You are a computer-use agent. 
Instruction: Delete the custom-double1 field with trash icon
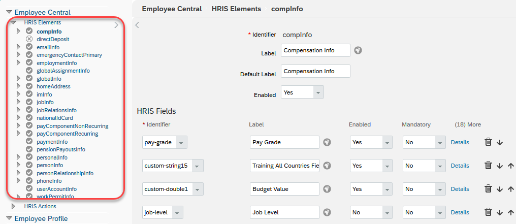click(489, 189)
